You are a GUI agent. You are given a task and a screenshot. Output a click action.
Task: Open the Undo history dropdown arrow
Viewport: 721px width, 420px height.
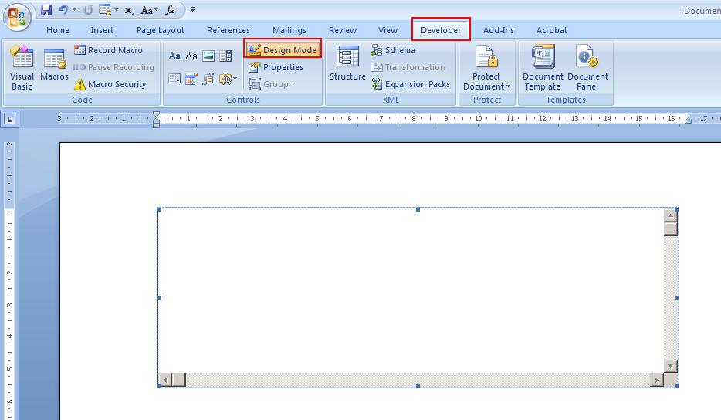(x=74, y=10)
